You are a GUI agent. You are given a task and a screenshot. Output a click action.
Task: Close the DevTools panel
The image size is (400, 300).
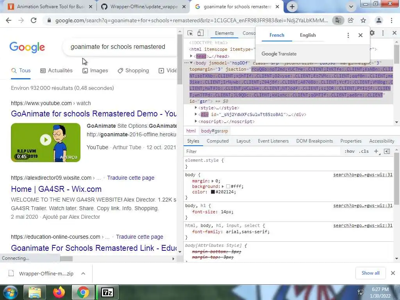pos(395,33)
